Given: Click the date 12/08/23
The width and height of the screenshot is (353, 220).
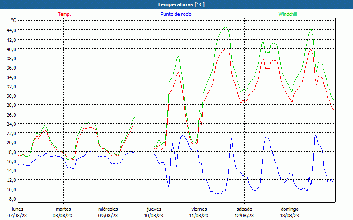Looking at the screenshot, I should click(x=244, y=216).
